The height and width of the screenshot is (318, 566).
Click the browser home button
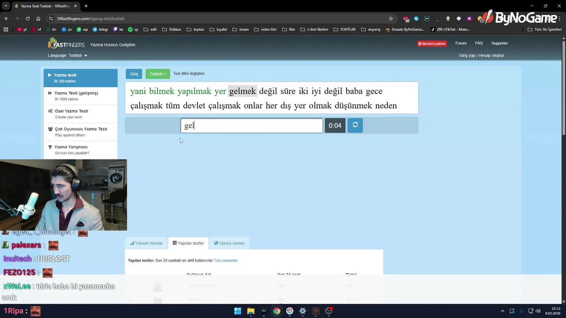pos(38,19)
